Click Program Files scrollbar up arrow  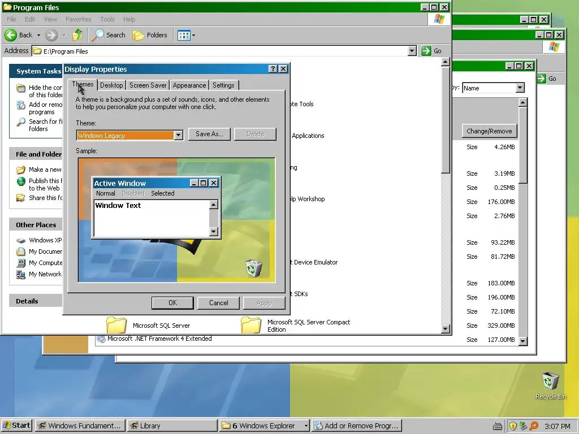446,62
